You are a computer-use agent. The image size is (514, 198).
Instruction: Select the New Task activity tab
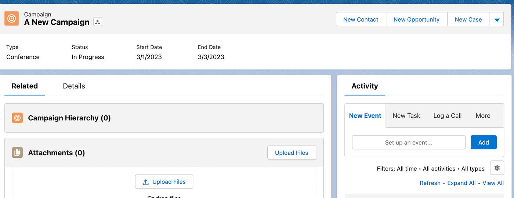(x=406, y=116)
